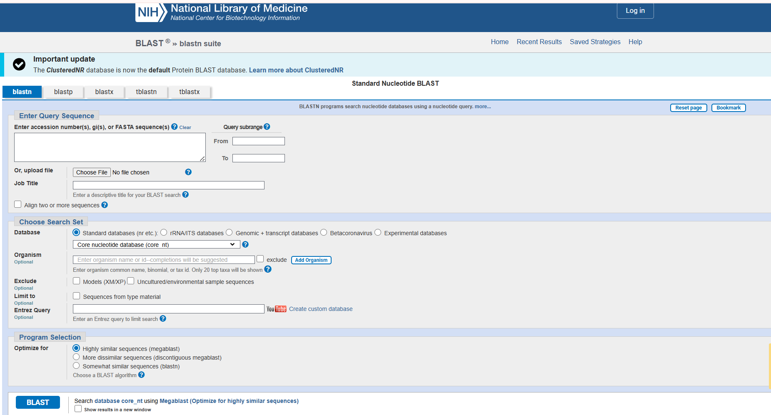Select Standard databases radio button
Viewport: 771px width, 415px height.
click(76, 232)
